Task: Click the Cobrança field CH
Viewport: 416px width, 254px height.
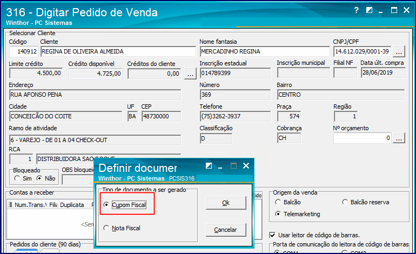Action: click(289, 138)
